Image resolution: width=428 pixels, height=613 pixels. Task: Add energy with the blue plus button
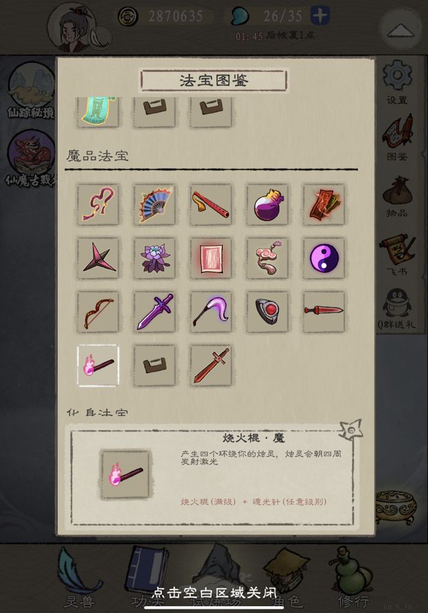[320, 16]
